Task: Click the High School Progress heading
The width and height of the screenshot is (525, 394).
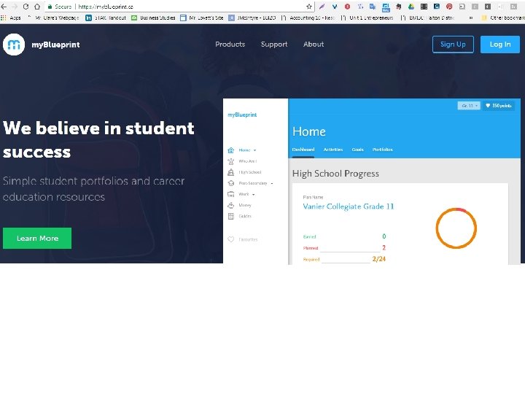Action: [x=335, y=173]
